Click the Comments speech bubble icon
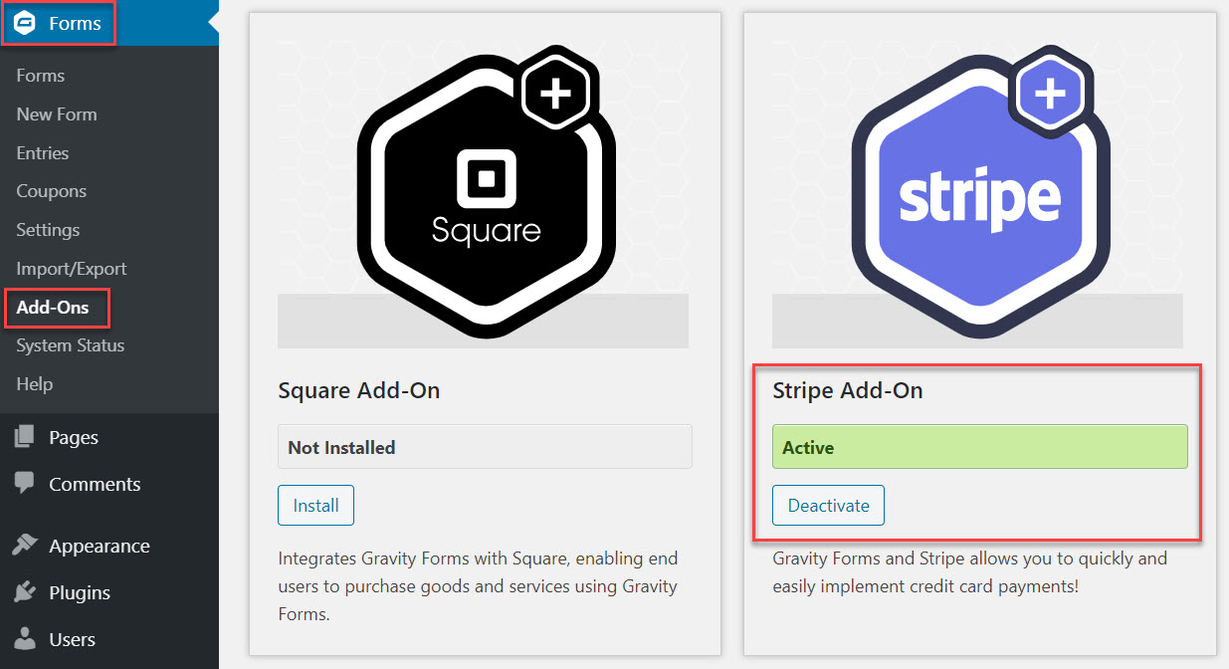 pyautogui.click(x=25, y=484)
